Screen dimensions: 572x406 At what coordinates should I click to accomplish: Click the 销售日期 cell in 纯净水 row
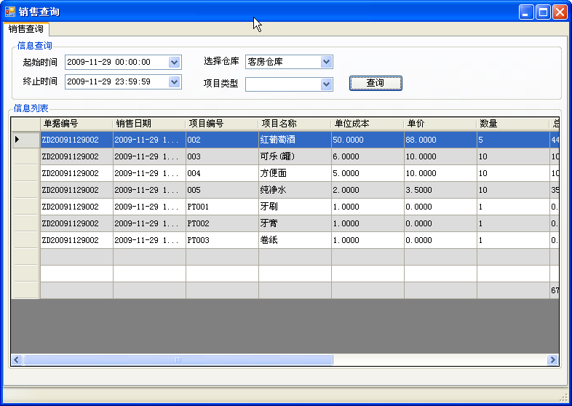[149, 190]
